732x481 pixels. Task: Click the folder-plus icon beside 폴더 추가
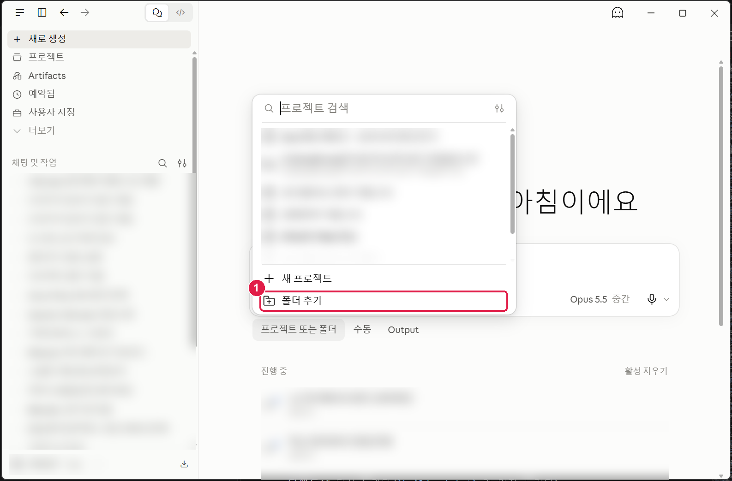tap(270, 301)
